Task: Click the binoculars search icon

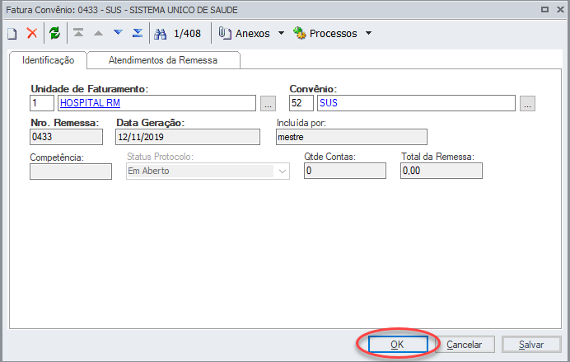Action: pos(160,34)
